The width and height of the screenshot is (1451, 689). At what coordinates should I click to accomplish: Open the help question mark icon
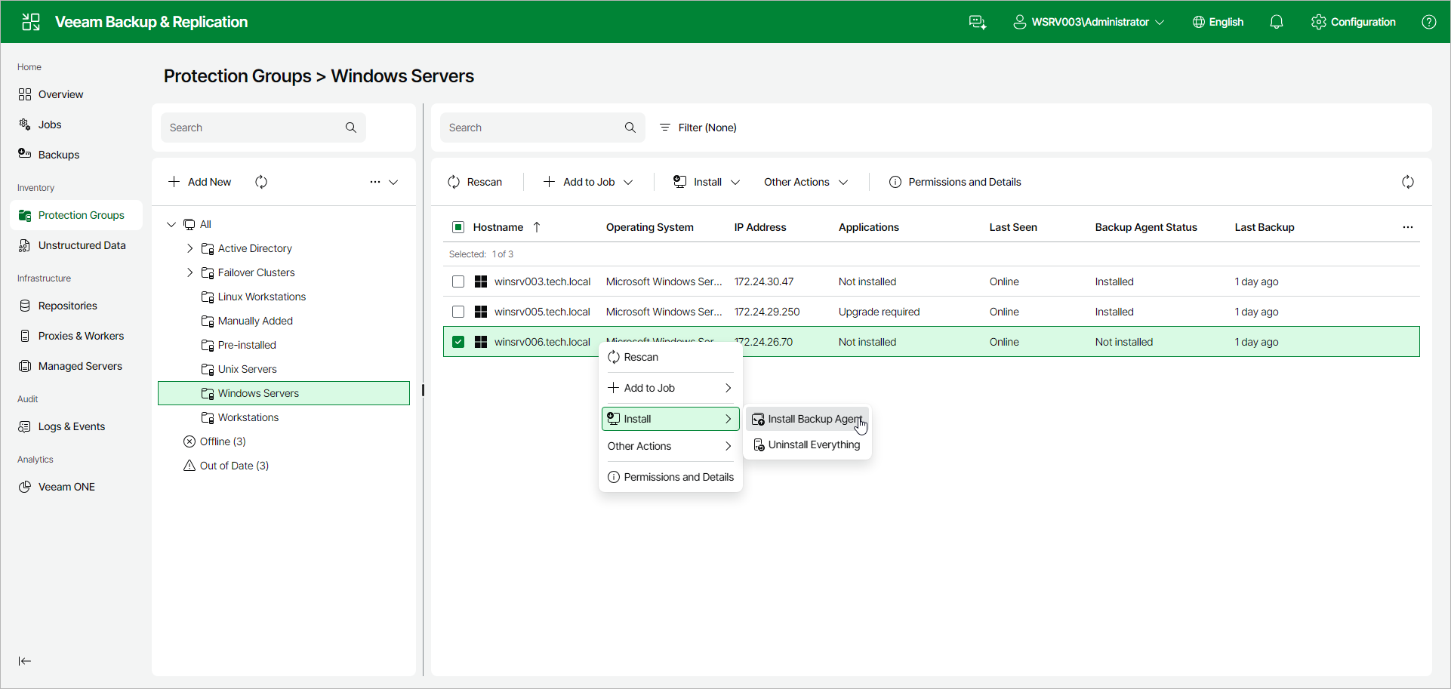point(1429,22)
